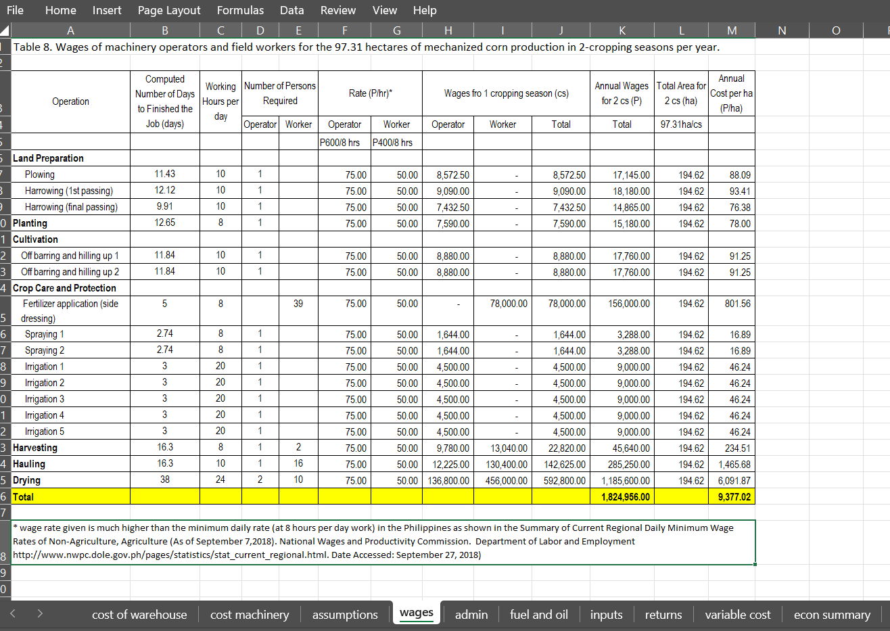The height and width of the screenshot is (631, 890).
Task: Switch to admin sheet
Action: pos(471,615)
